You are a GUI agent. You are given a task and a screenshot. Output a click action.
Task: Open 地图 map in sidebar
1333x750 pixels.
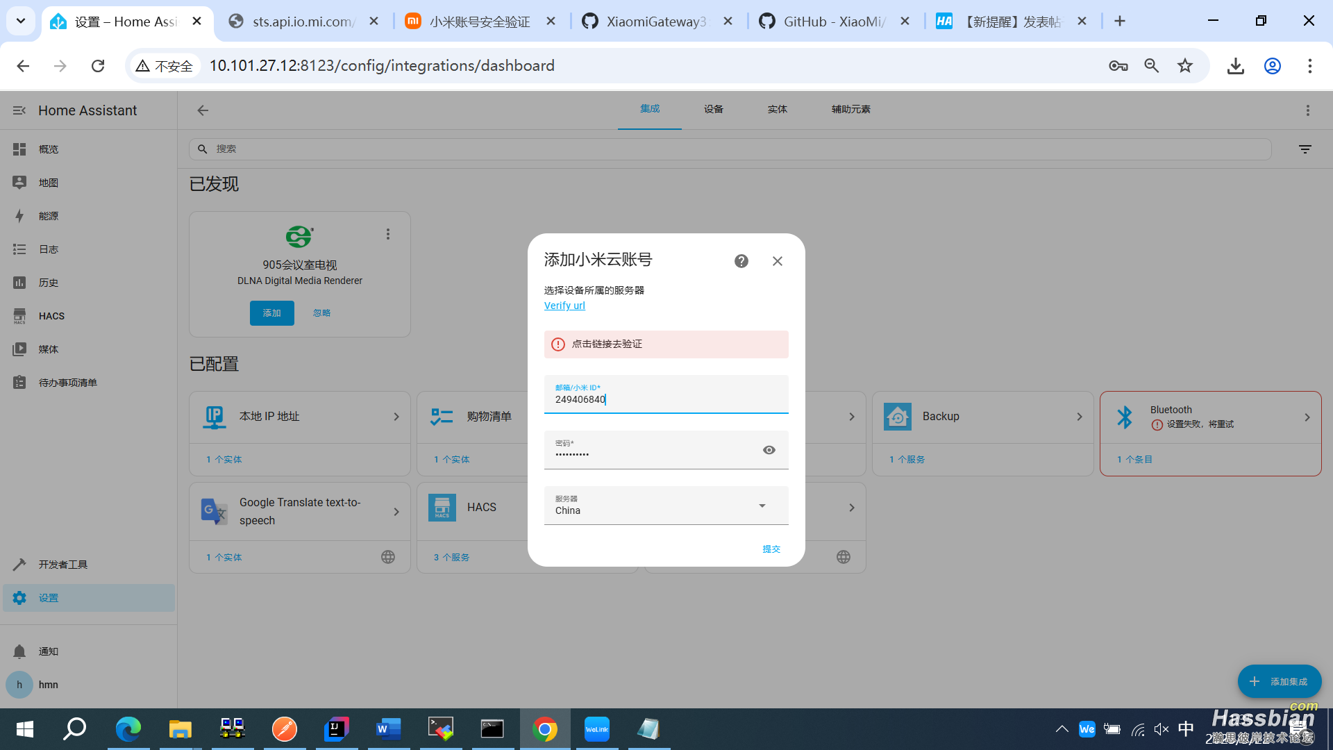pyautogui.click(x=89, y=183)
